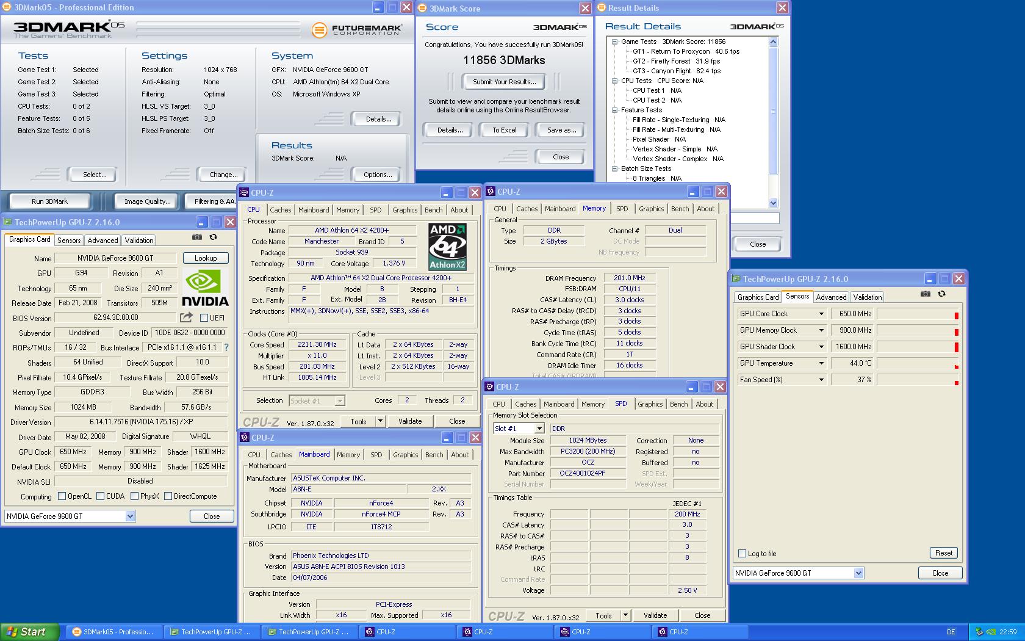
Task: Click the DE language indicator
Action: pos(951,632)
